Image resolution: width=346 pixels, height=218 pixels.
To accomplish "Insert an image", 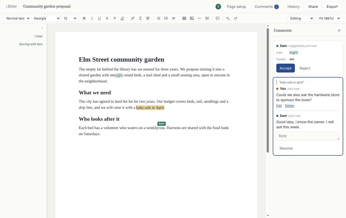I will click(192, 18).
